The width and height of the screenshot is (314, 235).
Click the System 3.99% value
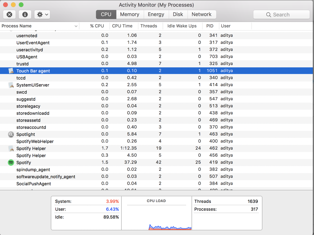tap(112, 201)
